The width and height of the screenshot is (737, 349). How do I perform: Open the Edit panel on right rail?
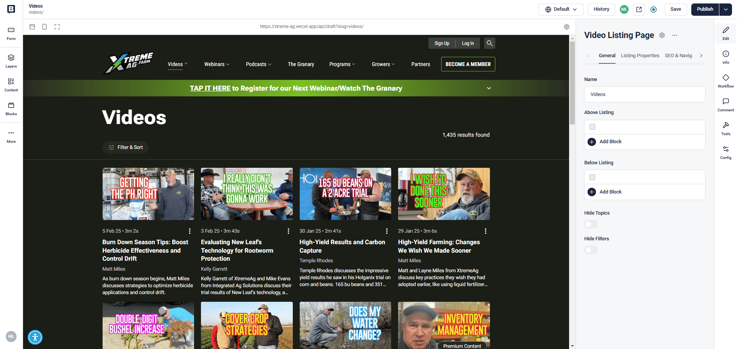tap(725, 33)
